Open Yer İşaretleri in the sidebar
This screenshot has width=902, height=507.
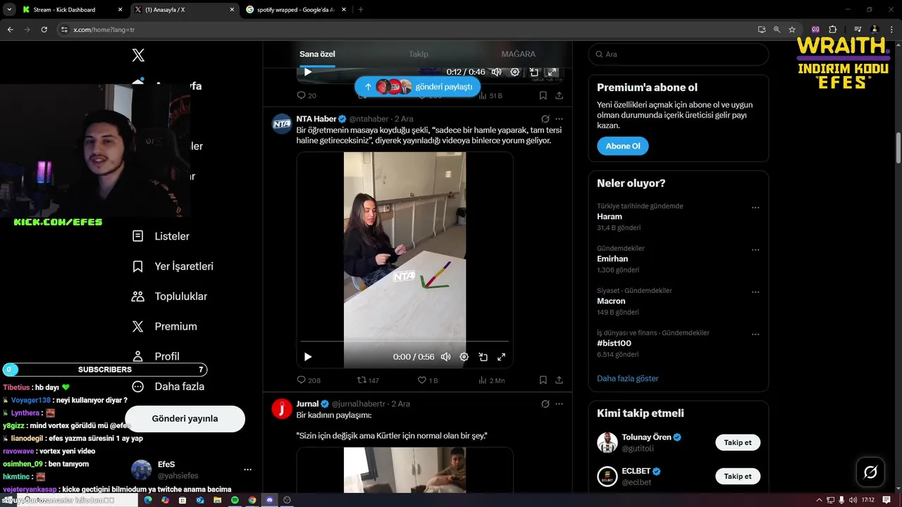pos(173,266)
